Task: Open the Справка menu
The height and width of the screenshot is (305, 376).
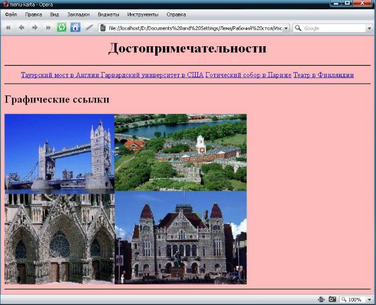Action: pyautogui.click(x=176, y=15)
